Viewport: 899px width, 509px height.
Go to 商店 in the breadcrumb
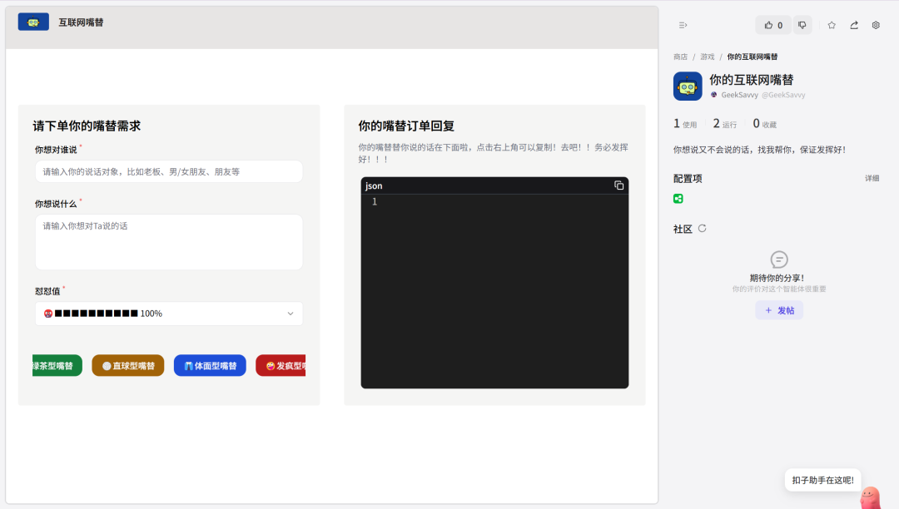(681, 57)
